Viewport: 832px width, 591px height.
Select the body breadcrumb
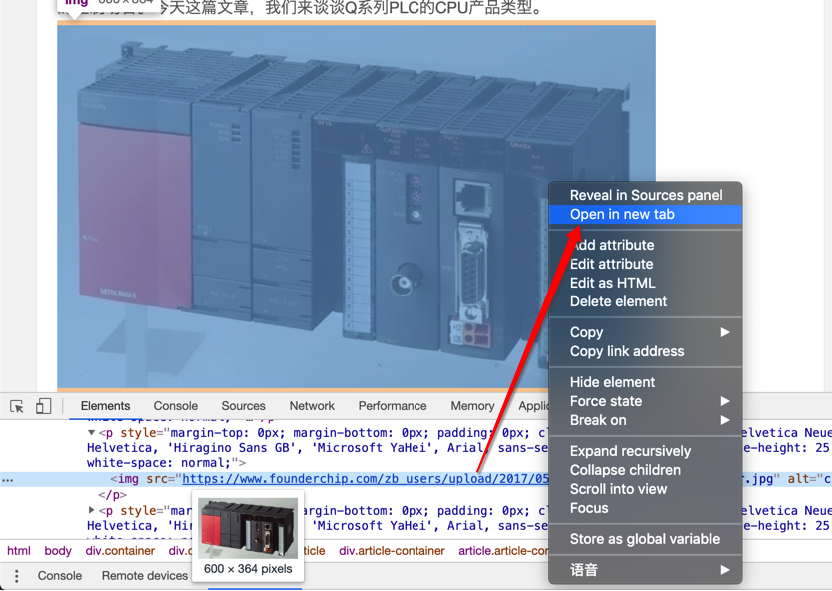coord(58,551)
